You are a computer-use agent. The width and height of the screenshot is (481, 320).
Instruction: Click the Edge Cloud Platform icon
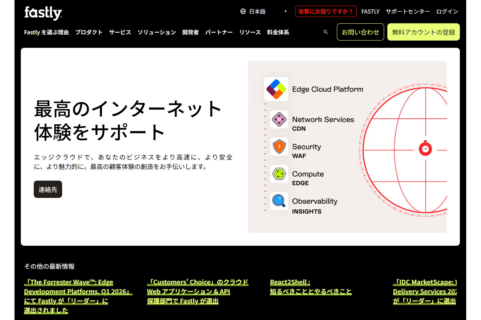pyautogui.click(x=276, y=89)
